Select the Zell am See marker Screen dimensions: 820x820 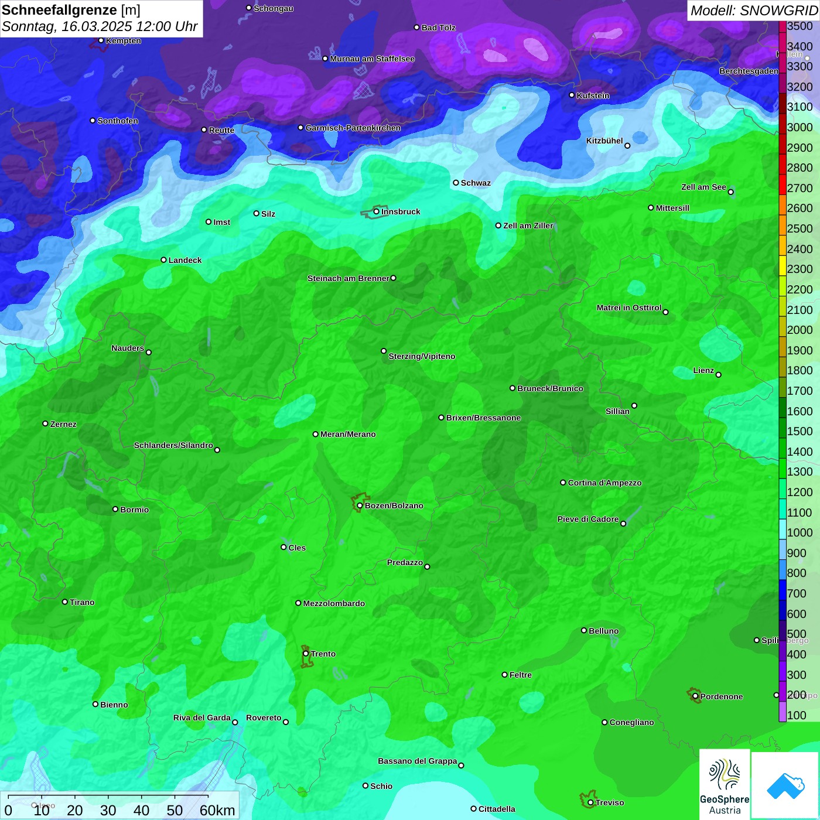click(x=730, y=192)
